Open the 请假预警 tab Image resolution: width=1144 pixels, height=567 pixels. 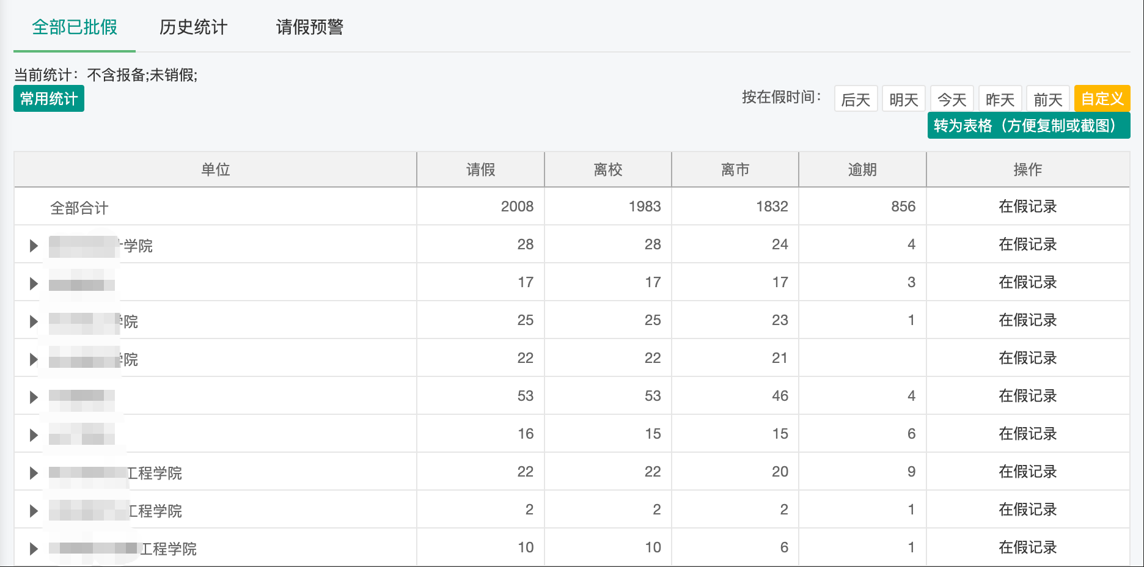[310, 27]
